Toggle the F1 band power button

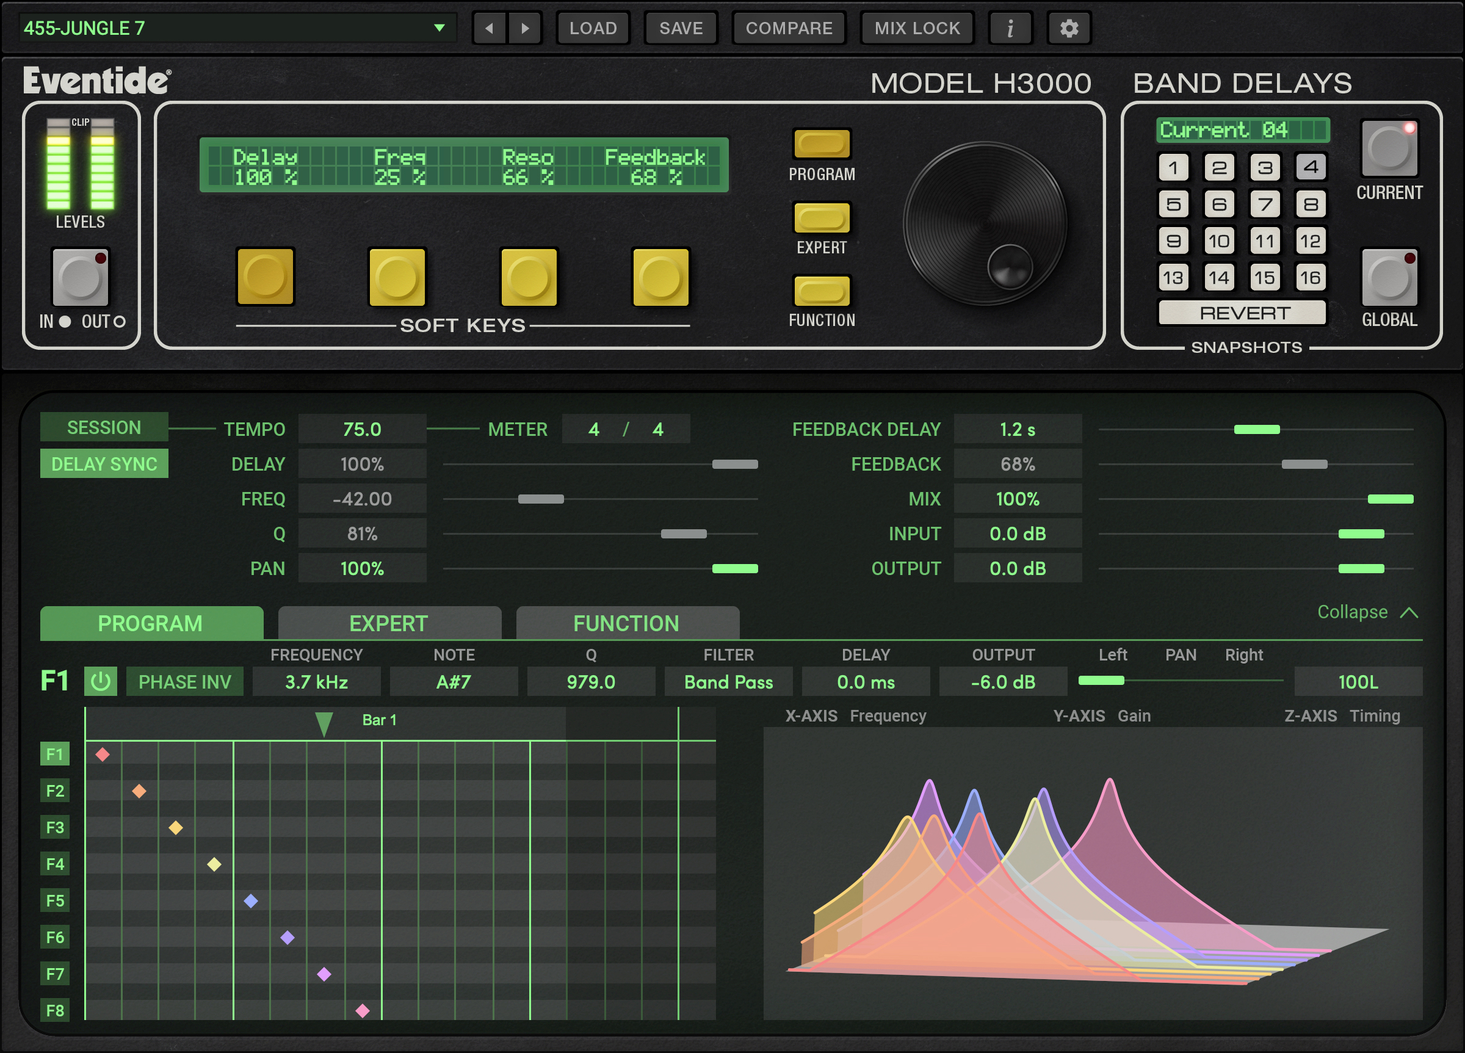pos(100,681)
